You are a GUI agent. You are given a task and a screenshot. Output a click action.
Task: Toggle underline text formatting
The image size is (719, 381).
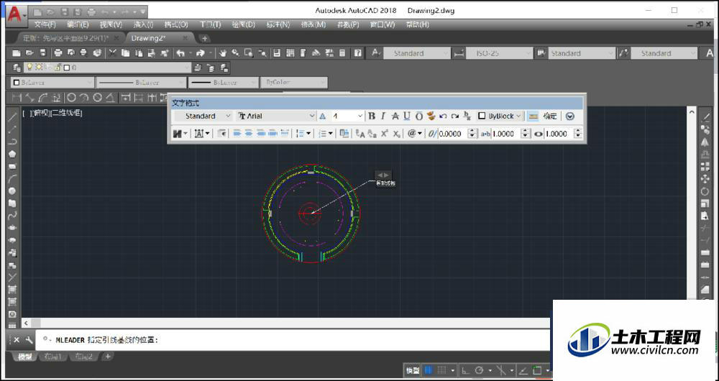pos(407,116)
